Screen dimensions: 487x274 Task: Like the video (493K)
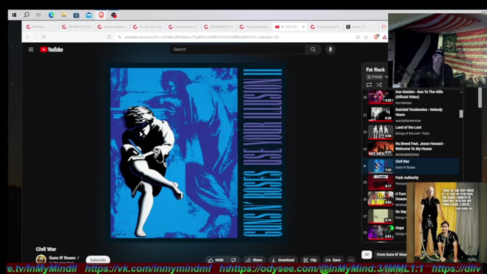[x=216, y=260]
